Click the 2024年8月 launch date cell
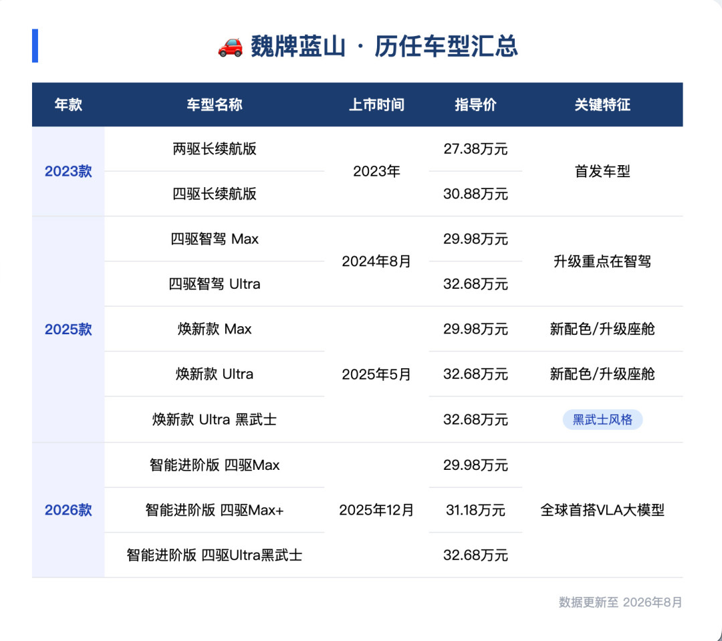The image size is (722, 641). click(376, 261)
